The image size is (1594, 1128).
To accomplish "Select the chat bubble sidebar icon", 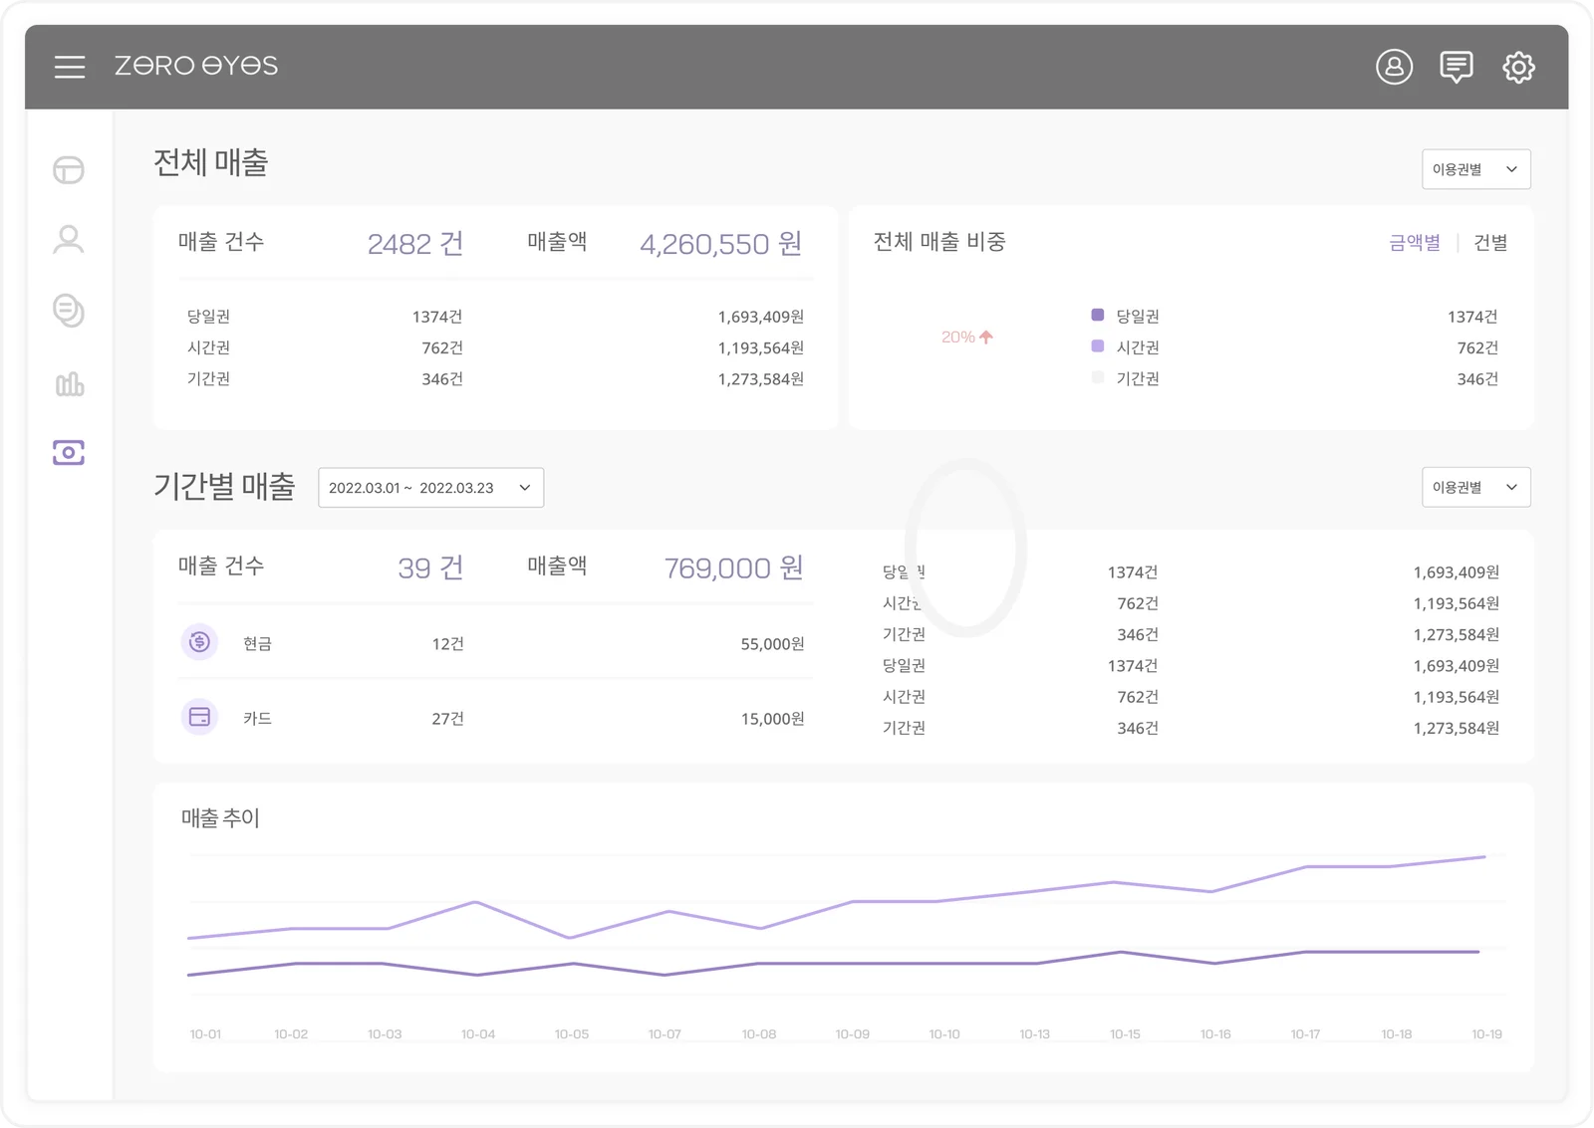I will (x=69, y=311).
